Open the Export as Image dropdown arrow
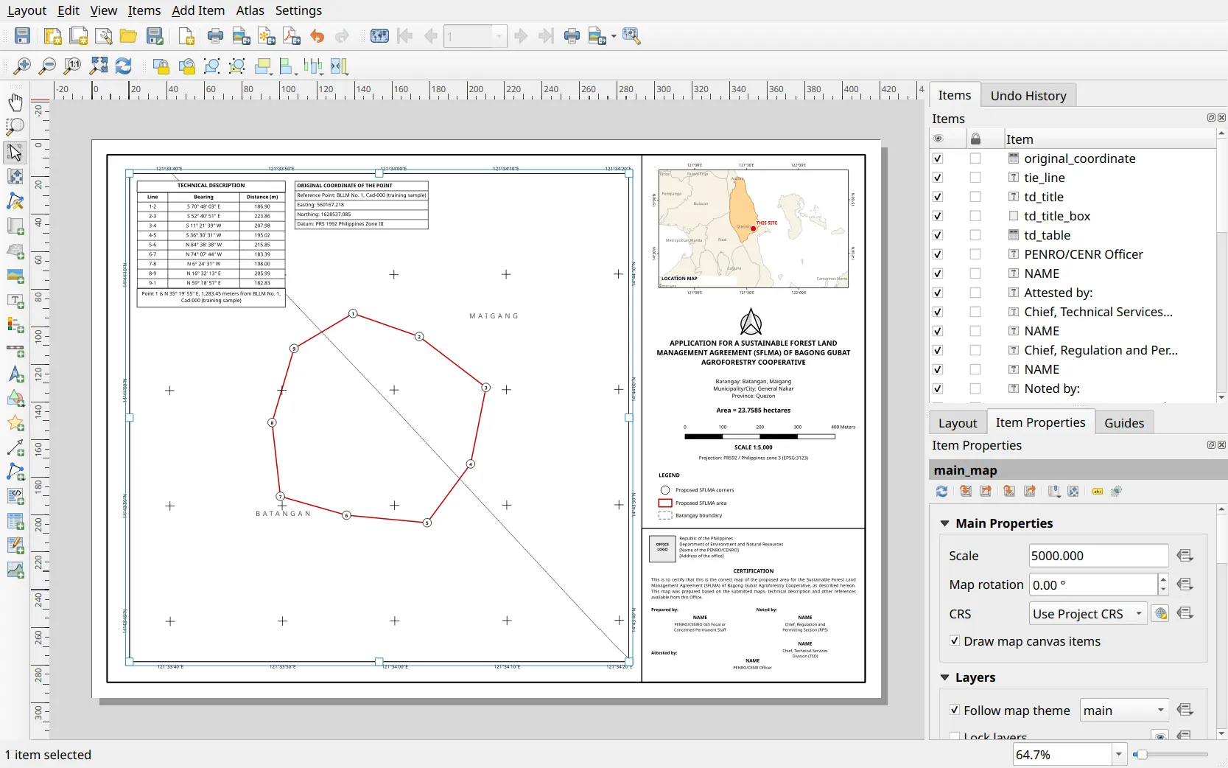This screenshot has width=1228, height=768. pyautogui.click(x=614, y=36)
